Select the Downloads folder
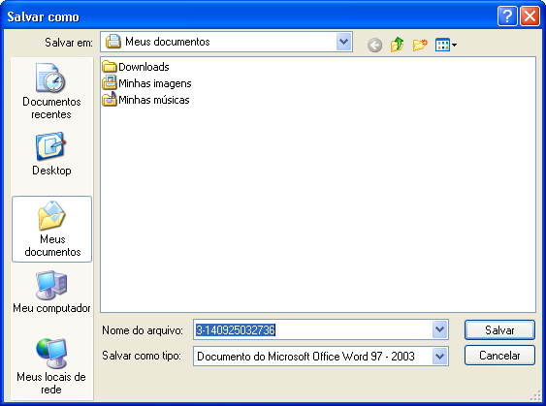The image size is (546, 406). pos(136,67)
